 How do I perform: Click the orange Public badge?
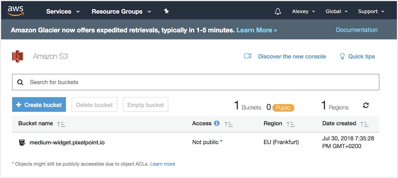(x=283, y=108)
